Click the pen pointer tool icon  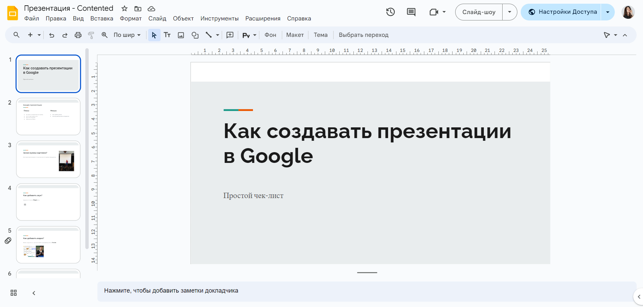point(607,35)
